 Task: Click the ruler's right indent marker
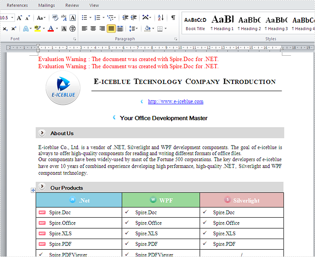(282, 48)
